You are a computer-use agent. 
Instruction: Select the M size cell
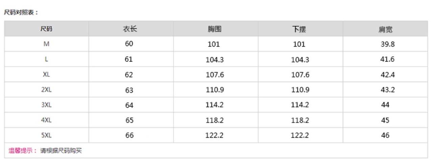point(46,44)
